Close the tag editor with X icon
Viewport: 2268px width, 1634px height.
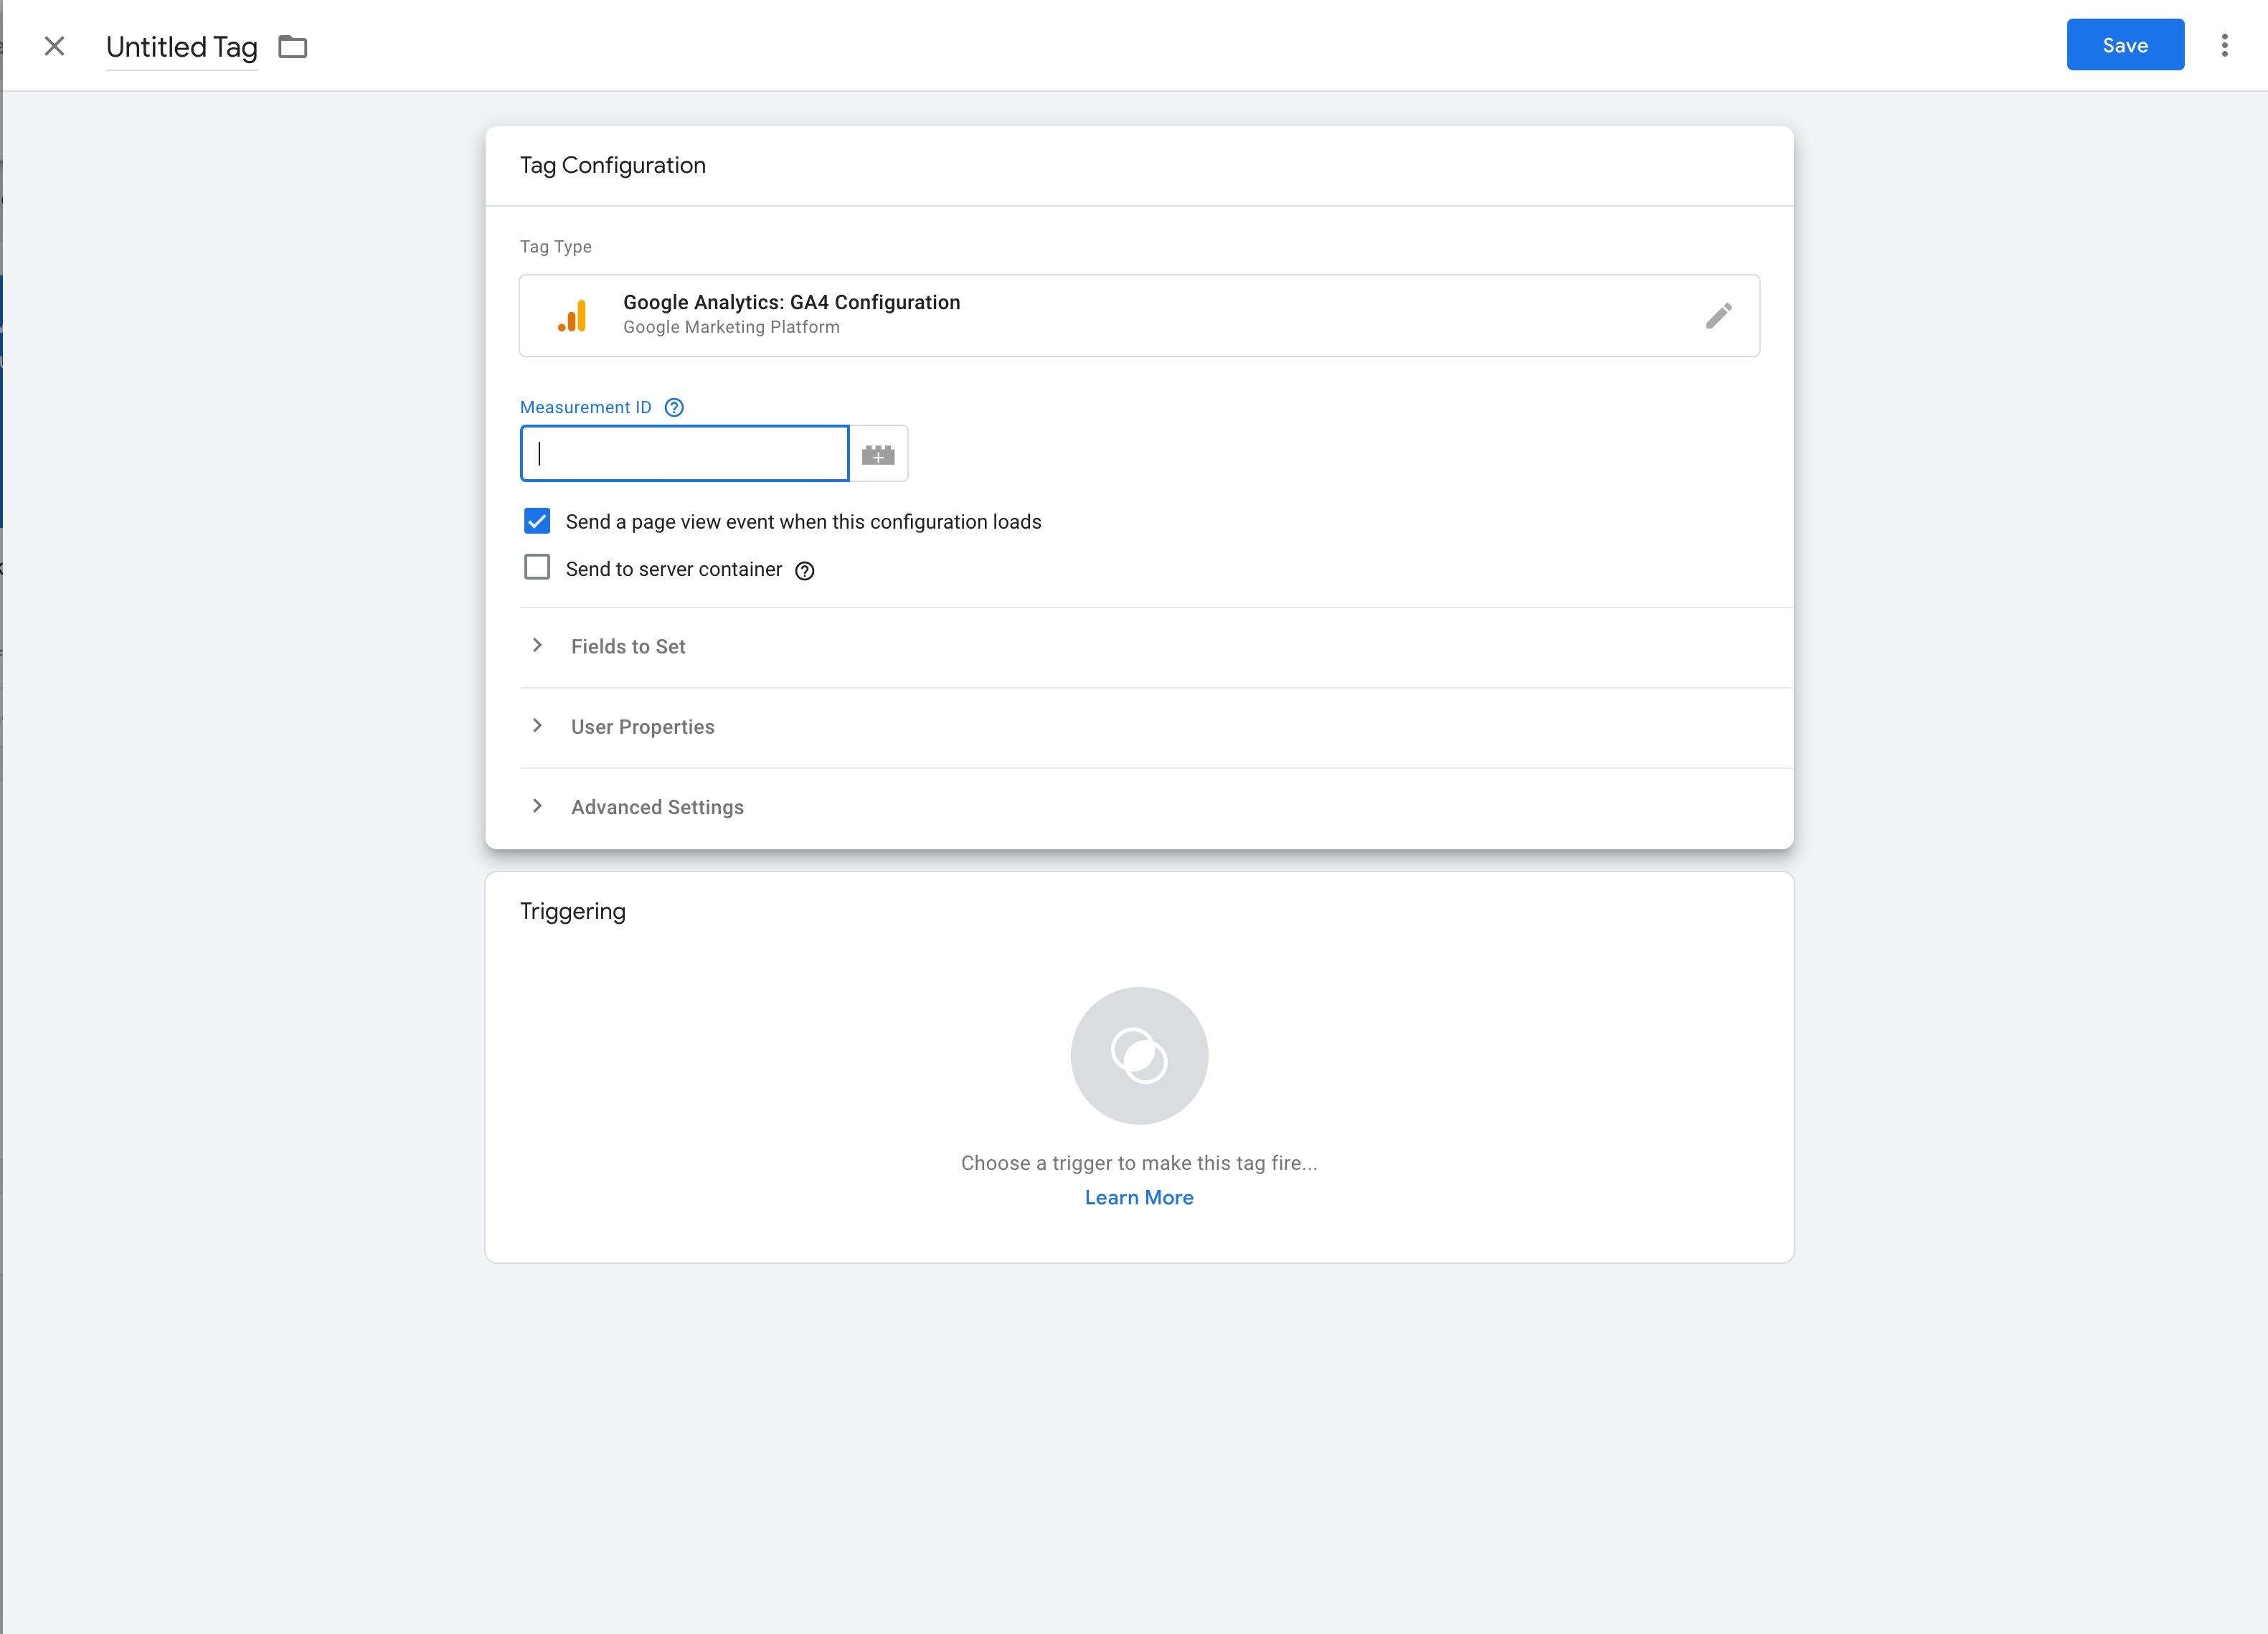(55, 46)
